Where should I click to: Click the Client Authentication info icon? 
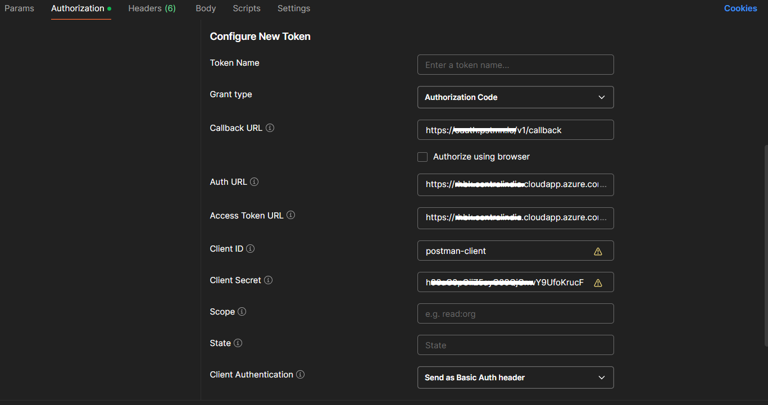click(x=300, y=374)
